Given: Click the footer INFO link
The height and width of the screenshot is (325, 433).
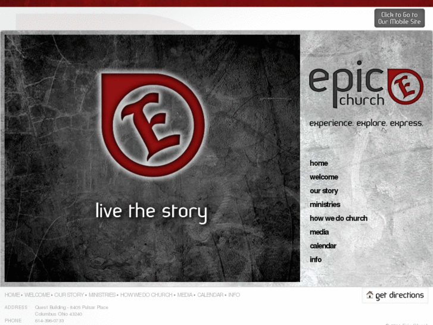Looking at the screenshot, I should pyautogui.click(x=234, y=295).
